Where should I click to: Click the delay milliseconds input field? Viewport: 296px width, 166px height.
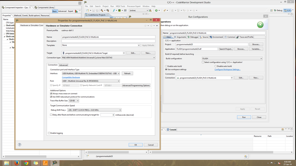click(x=108, y=115)
